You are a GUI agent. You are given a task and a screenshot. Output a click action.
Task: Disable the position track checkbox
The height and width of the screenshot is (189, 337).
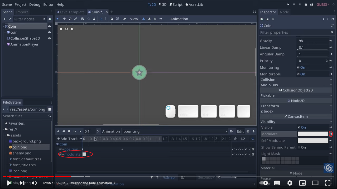pyautogui.click(x=60, y=149)
